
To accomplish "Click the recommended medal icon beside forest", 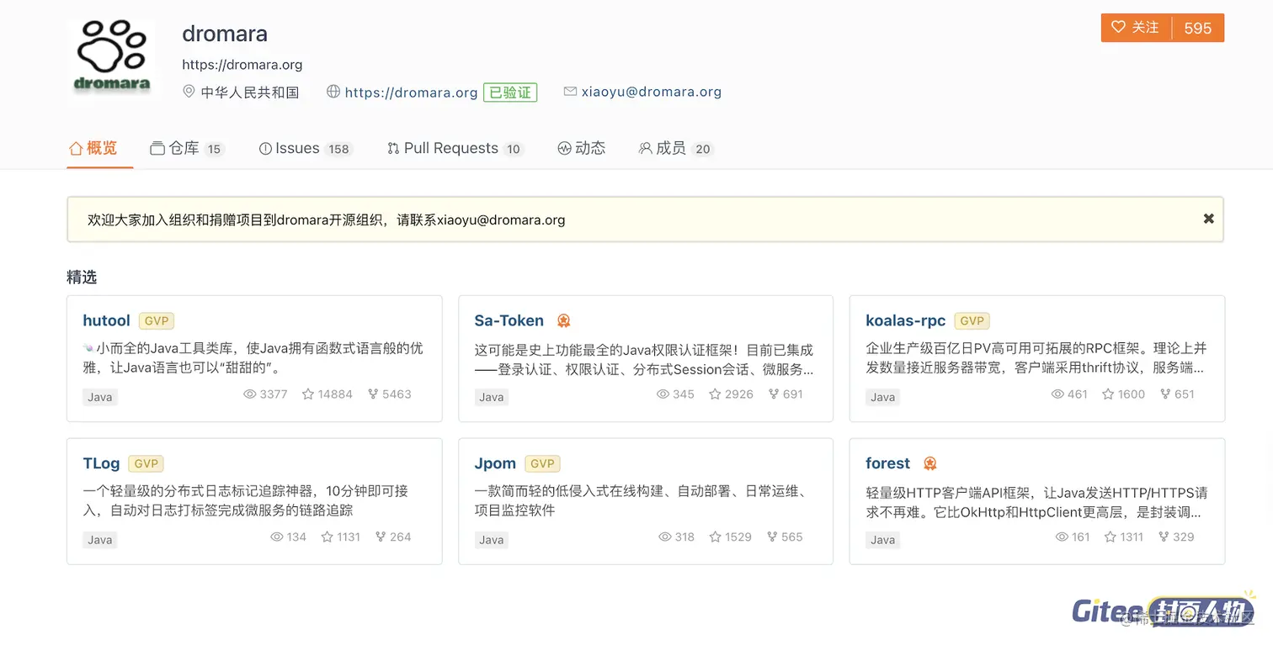I will coord(929,463).
